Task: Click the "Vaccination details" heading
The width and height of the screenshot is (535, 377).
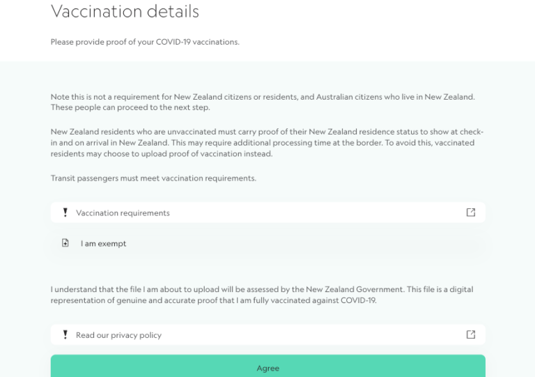Action: point(125,12)
